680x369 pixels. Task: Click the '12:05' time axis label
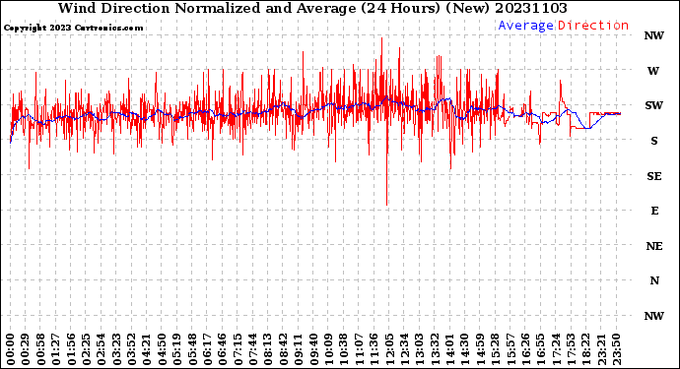(389, 349)
